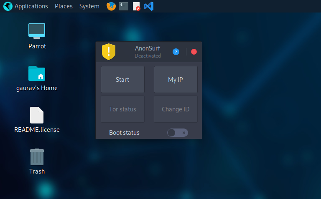Image resolution: width=321 pixels, height=199 pixels.
Task: Select gaurav's Home folder icon
Action: [x=37, y=73]
